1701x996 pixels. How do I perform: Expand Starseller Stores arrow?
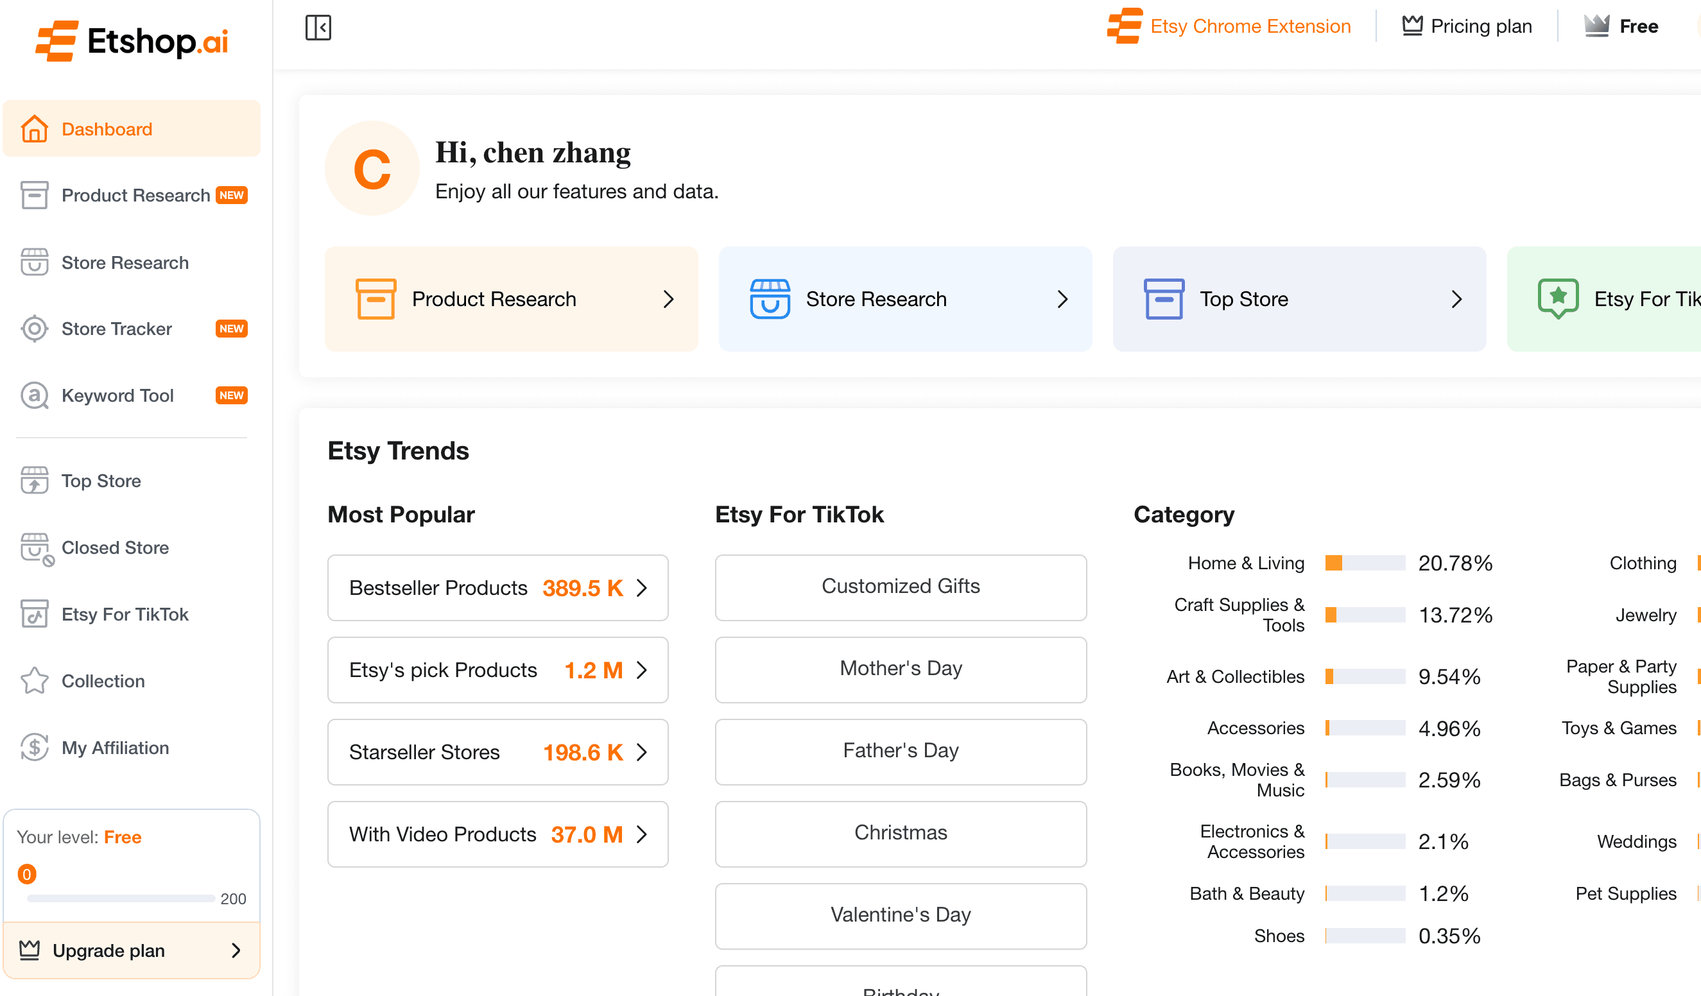click(642, 751)
